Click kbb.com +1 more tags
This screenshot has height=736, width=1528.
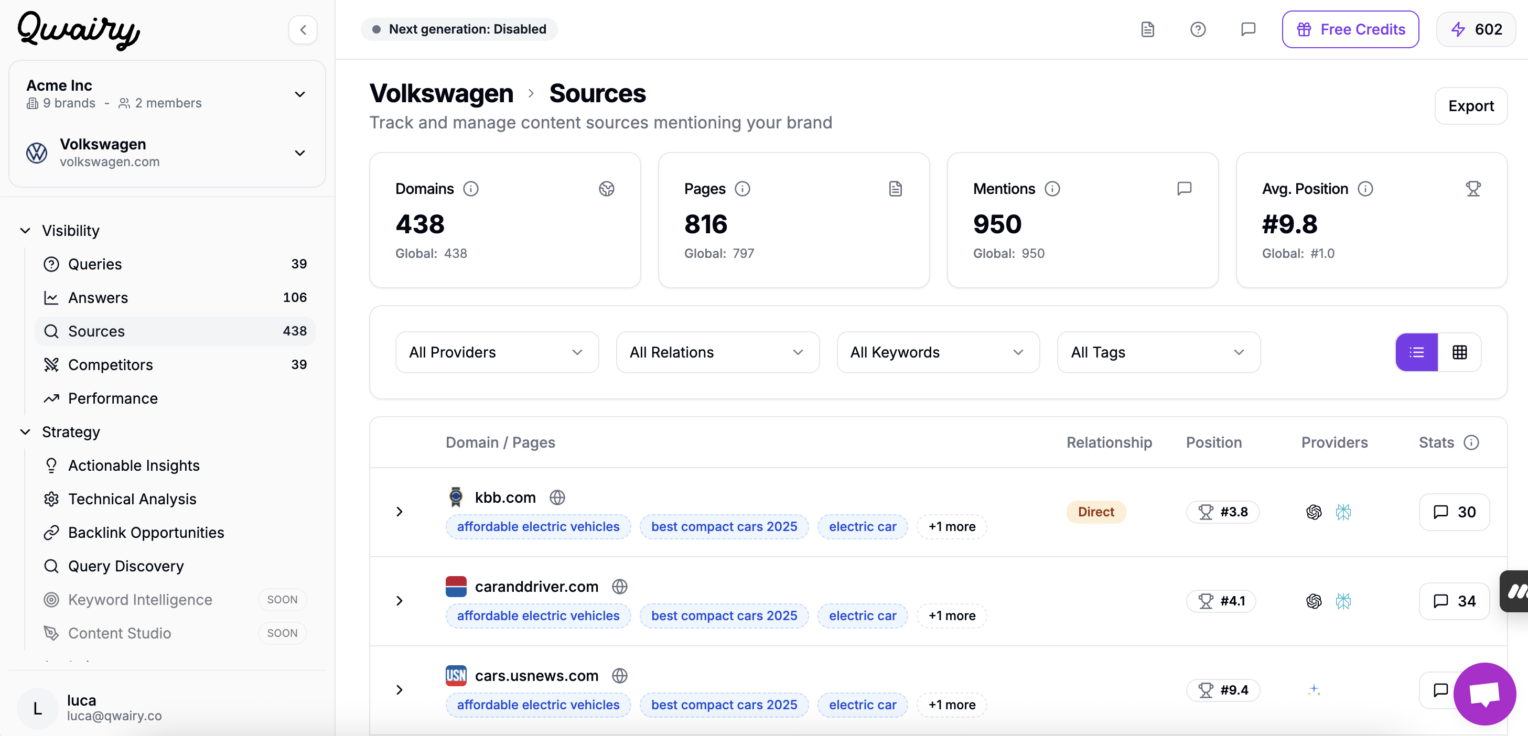952,527
